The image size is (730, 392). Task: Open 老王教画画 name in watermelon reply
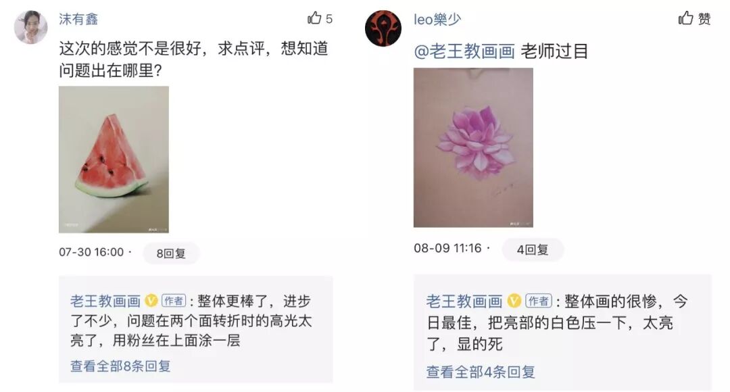(105, 301)
